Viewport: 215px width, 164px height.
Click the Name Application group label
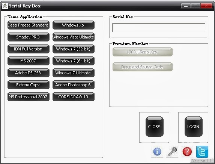point(25,17)
